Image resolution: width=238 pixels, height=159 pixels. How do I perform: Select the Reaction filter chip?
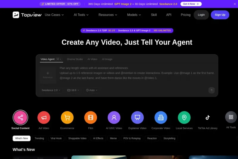[152, 138]
